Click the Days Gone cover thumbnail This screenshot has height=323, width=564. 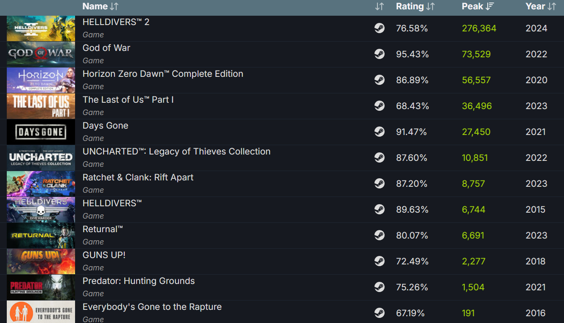[x=41, y=132]
